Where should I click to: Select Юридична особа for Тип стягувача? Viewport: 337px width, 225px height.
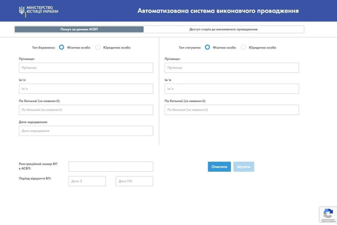point(243,47)
